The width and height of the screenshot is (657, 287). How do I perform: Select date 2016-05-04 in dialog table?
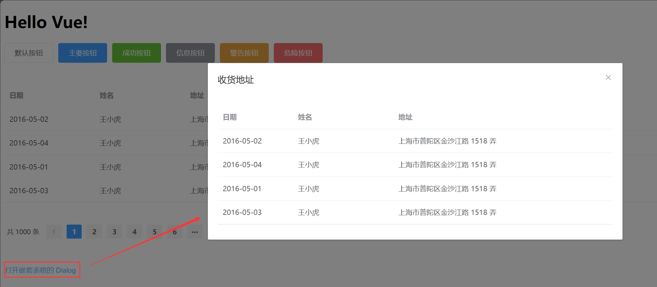pos(242,165)
